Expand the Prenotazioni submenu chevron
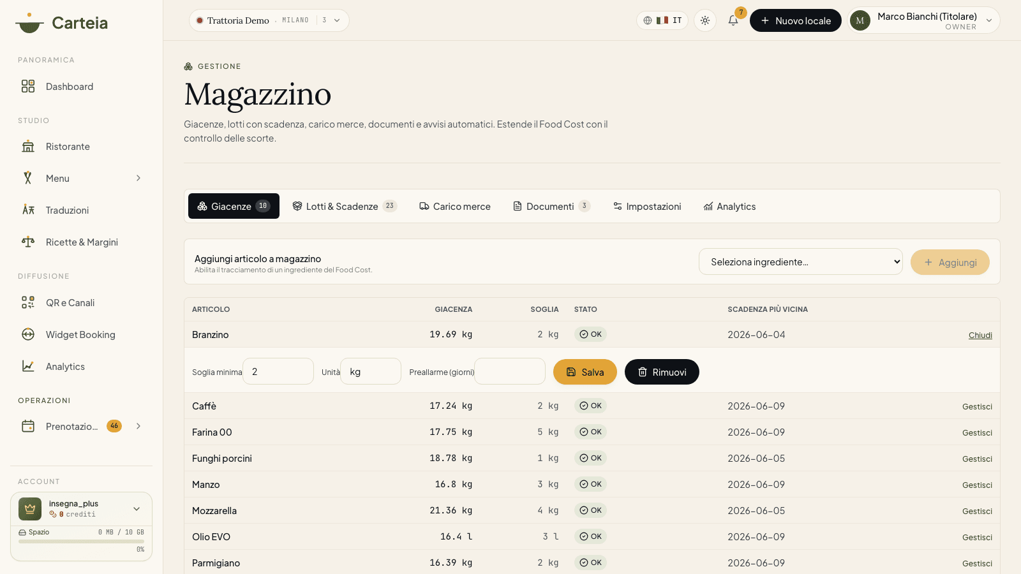The width and height of the screenshot is (1021, 574). tap(138, 426)
